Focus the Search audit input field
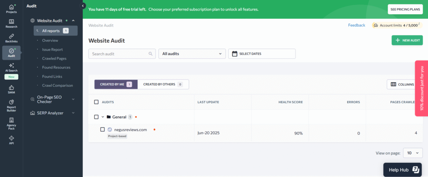Image resolution: width=428 pixels, height=177 pixels. pos(122,54)
